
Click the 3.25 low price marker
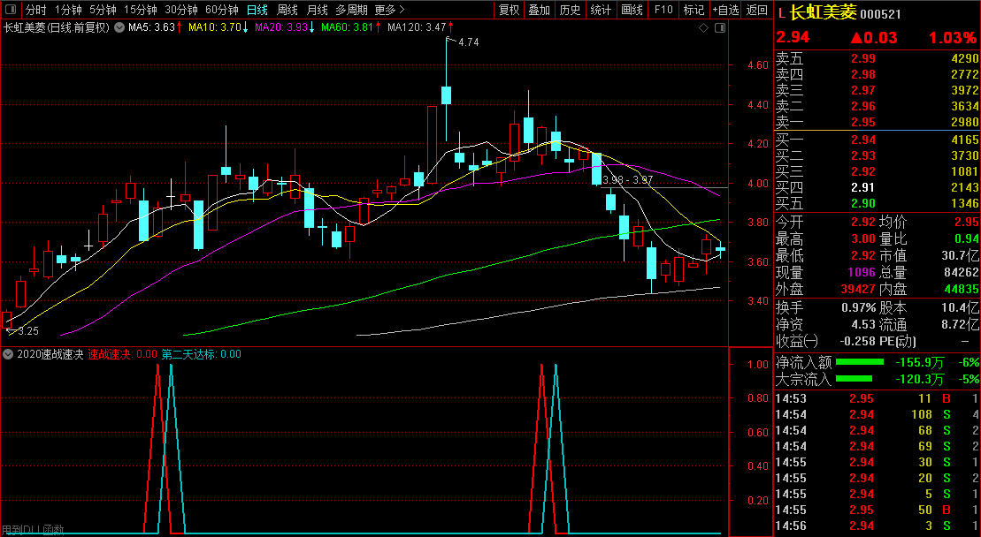click(x=28, y=331)
